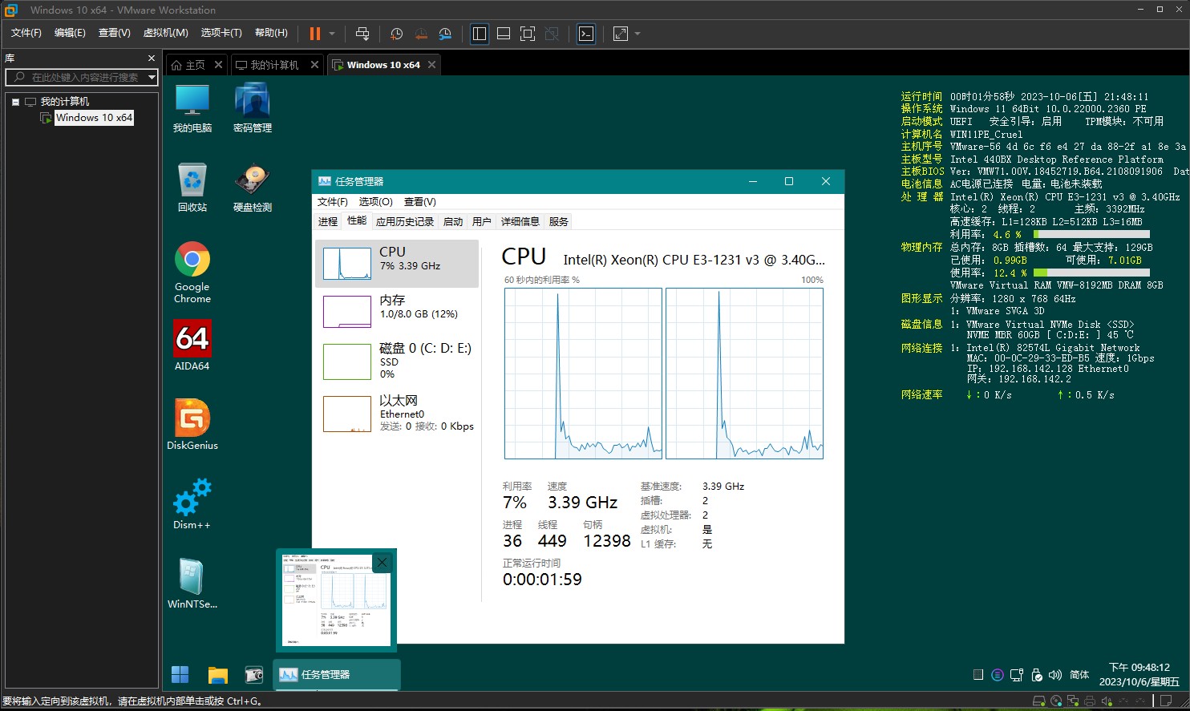Close the Windows 10 x64 tab
Screen dimensions: 1190x711
tap(431, 65)
